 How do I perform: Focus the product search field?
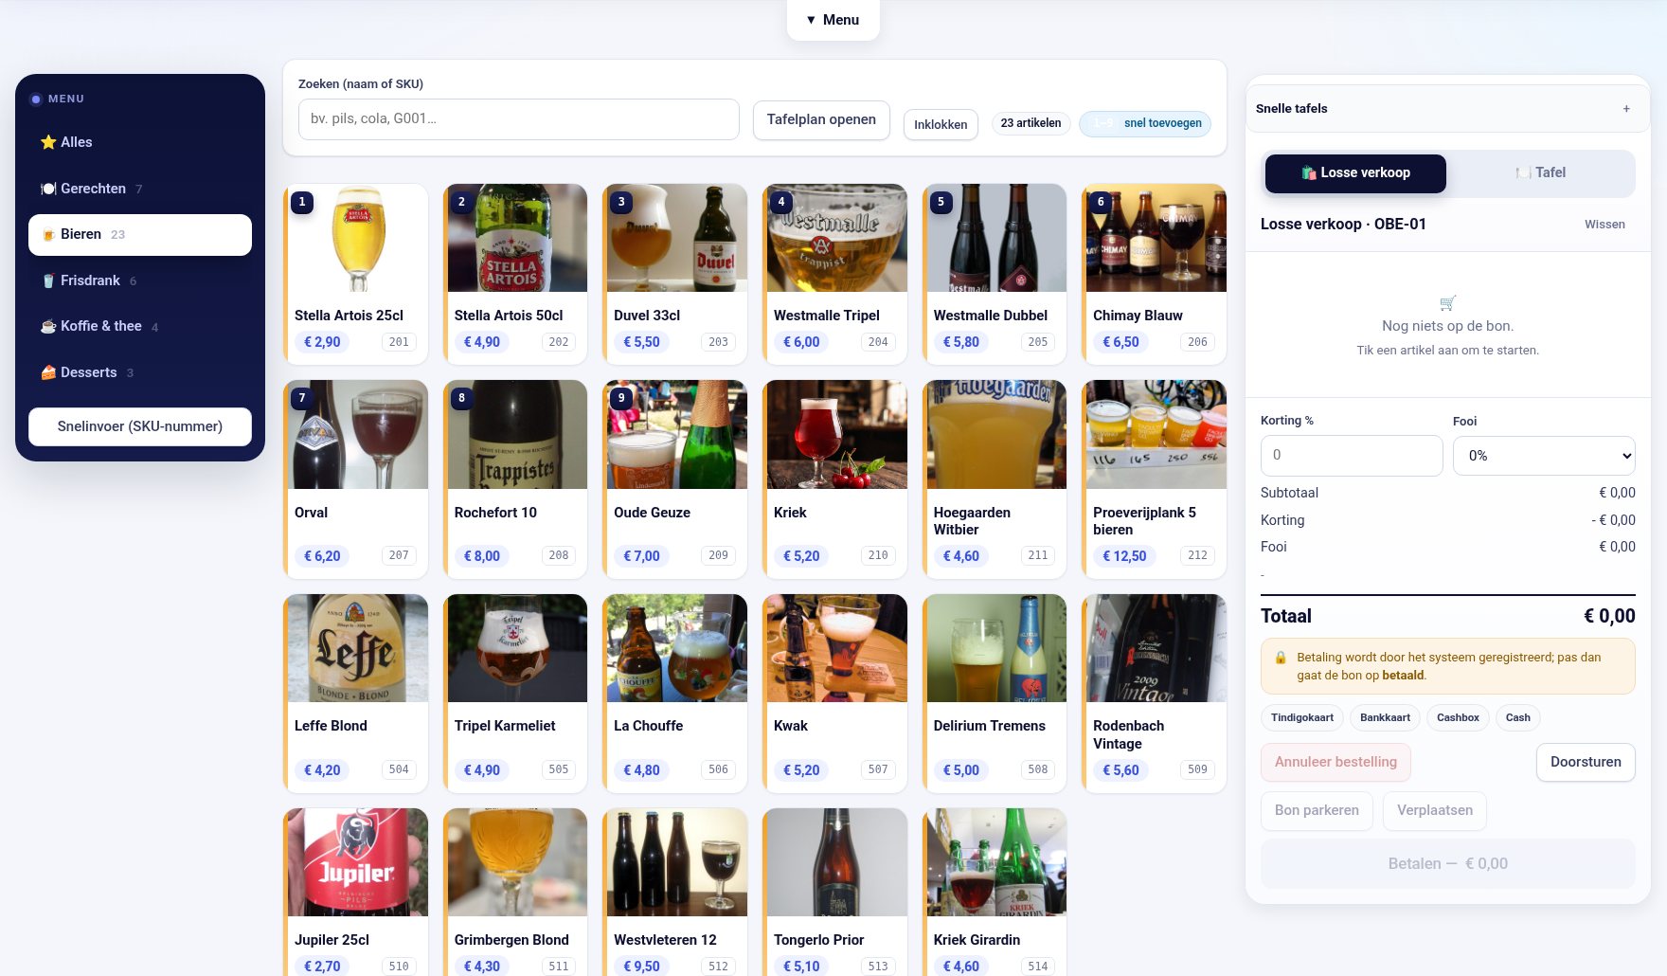(x=518, y=119)
